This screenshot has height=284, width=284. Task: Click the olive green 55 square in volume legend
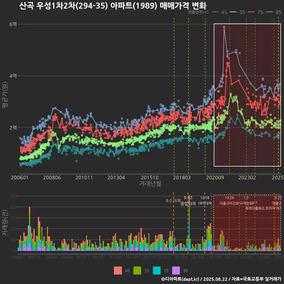pos(137,271)
